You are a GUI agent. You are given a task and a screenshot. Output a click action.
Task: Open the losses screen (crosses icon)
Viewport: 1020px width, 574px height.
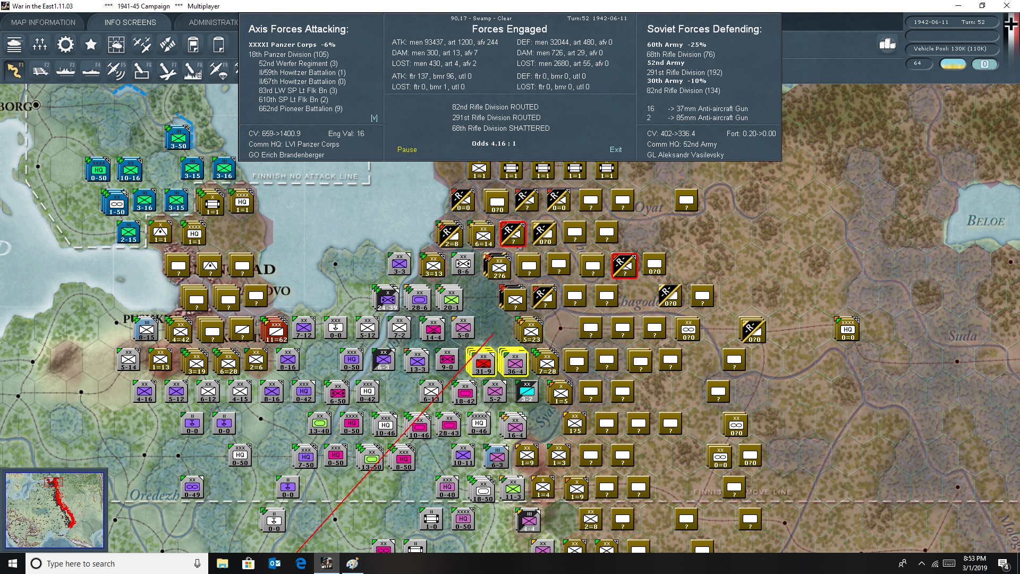coord(40,45)
